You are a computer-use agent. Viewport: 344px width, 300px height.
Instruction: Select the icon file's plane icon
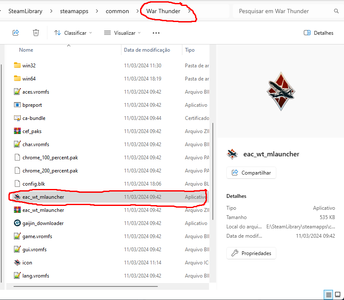17,262
